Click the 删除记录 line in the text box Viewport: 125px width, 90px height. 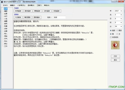click(50, 39)
